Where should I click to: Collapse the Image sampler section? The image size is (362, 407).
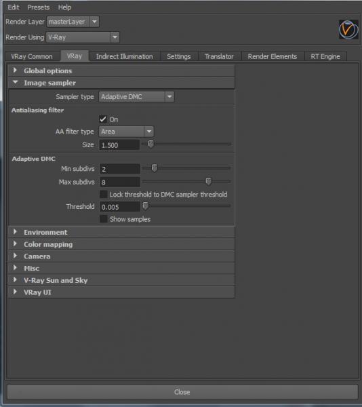(x=121, y=83)
